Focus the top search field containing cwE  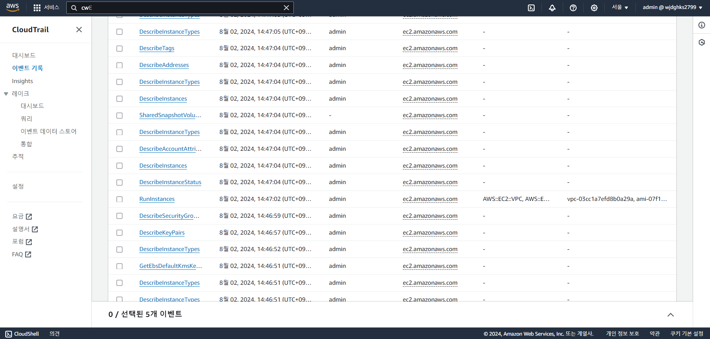coord(180,7)
